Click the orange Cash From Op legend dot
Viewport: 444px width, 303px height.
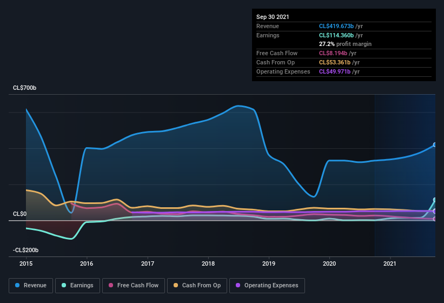(x=176, y=285)
